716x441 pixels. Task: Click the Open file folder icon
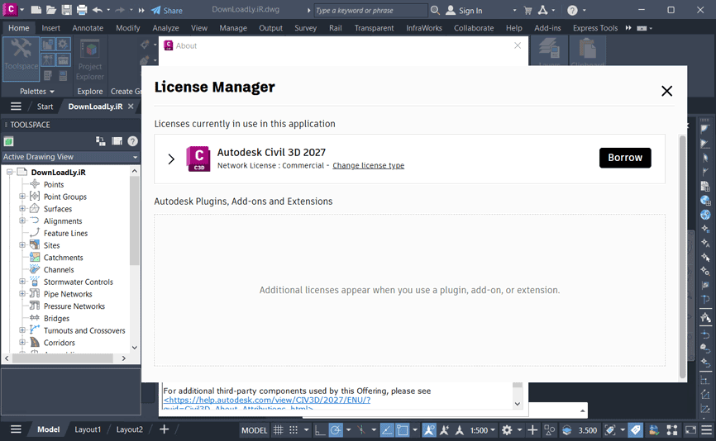[x=51, y=10]
